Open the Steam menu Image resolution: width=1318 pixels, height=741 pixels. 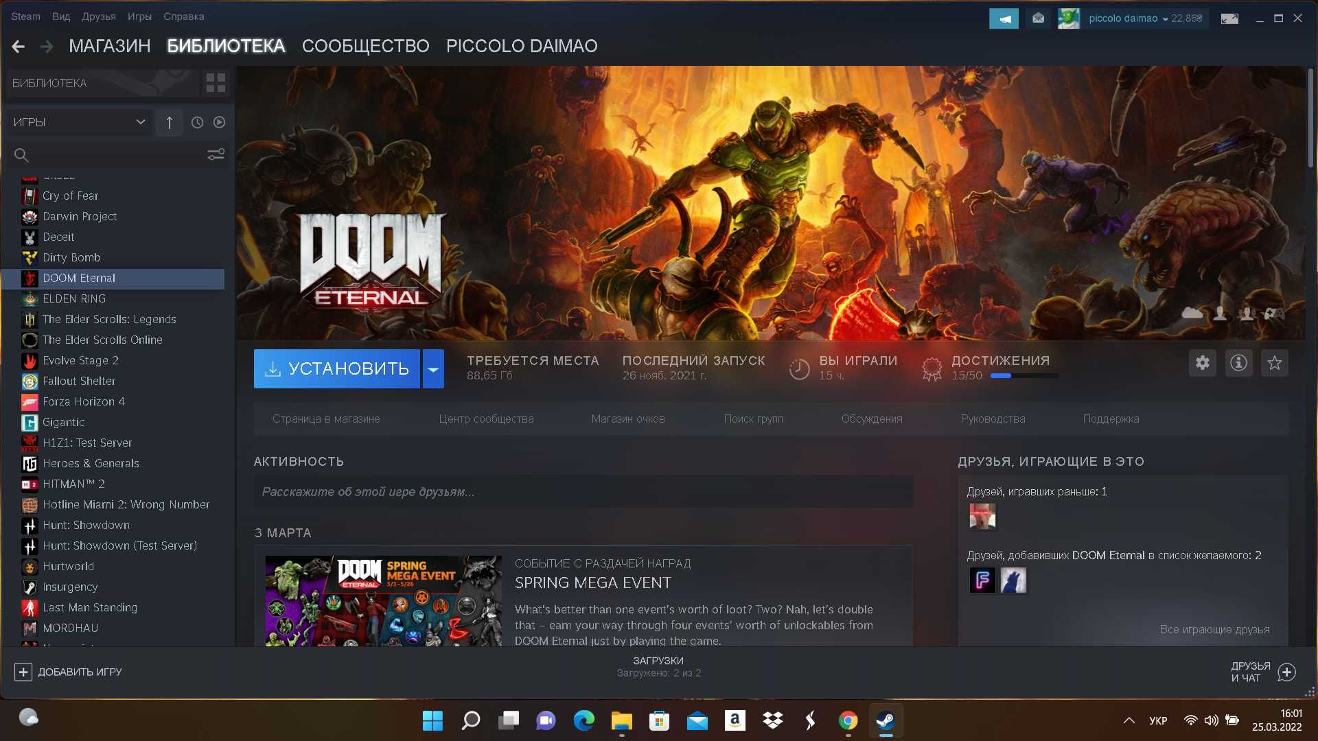(25, 16)
